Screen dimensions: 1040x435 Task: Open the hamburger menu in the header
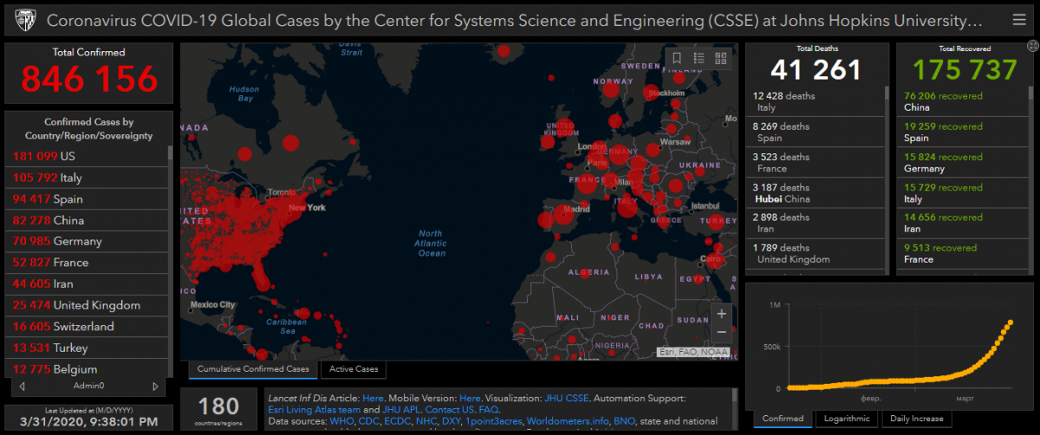1018,19
